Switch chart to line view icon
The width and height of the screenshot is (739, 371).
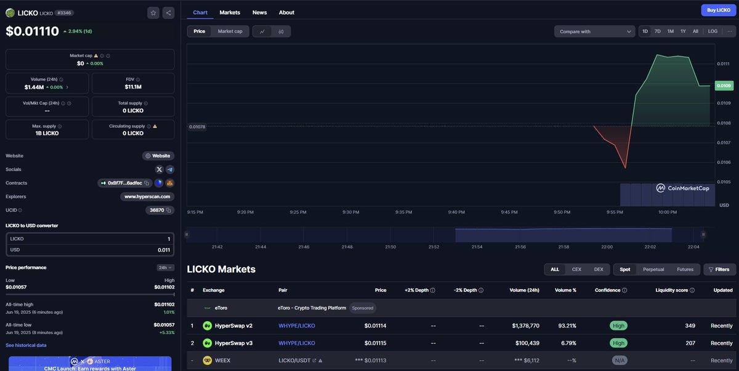pyautogui.click(x=262, y=31)
